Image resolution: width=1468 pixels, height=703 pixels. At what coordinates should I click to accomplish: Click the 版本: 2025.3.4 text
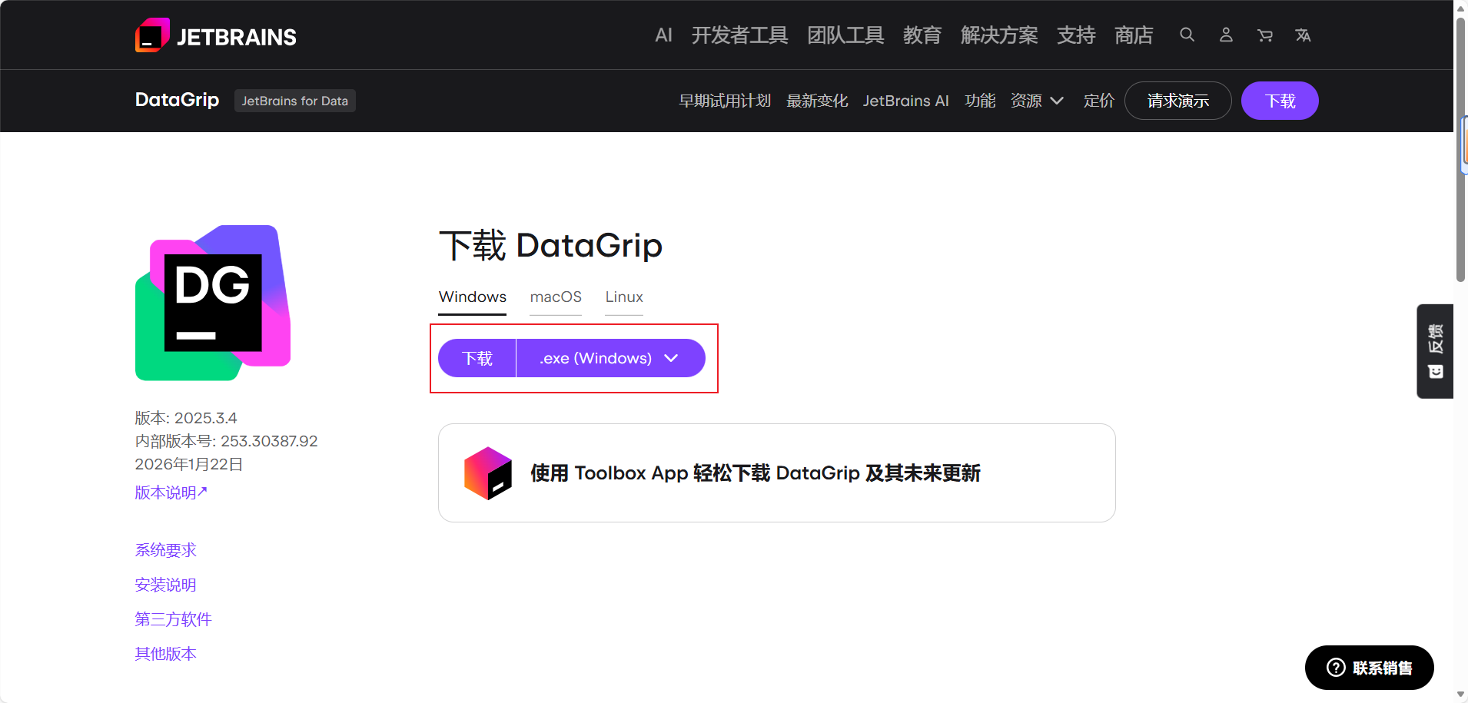point(186,418)
